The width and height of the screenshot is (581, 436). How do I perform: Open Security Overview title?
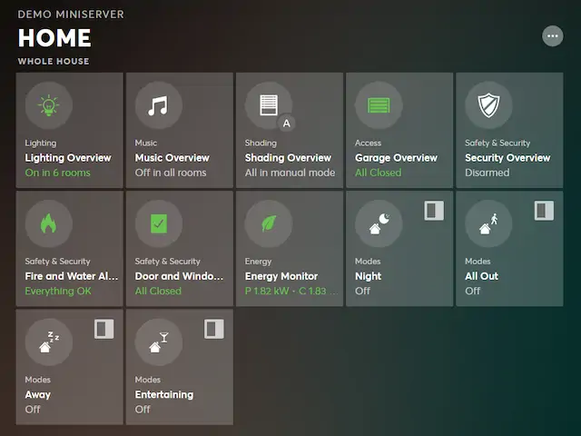point(507,158)
